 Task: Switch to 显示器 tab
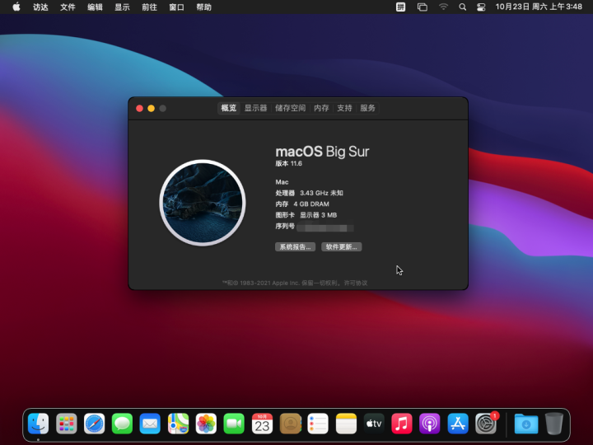tap(255, 108)
